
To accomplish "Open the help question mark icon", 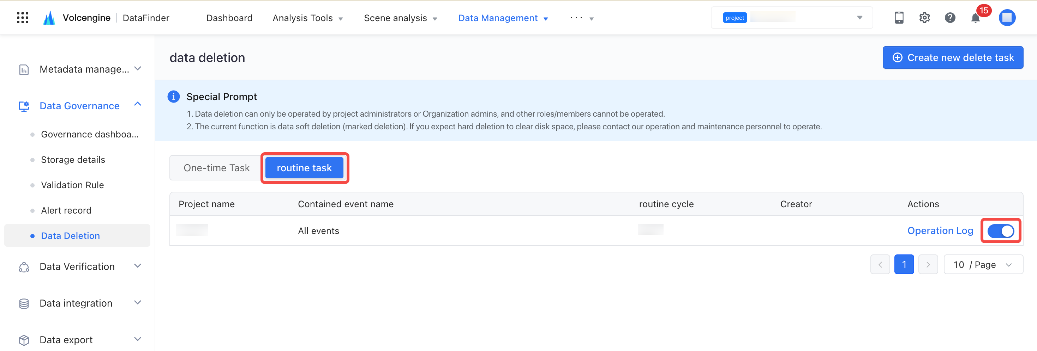I will tap(950, 18).
